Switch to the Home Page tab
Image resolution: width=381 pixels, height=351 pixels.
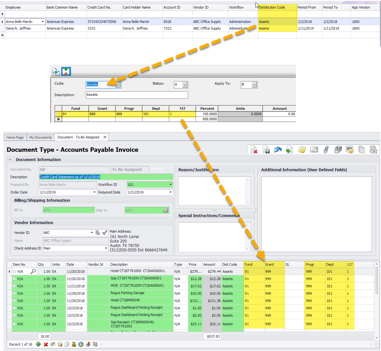[15, 137]
